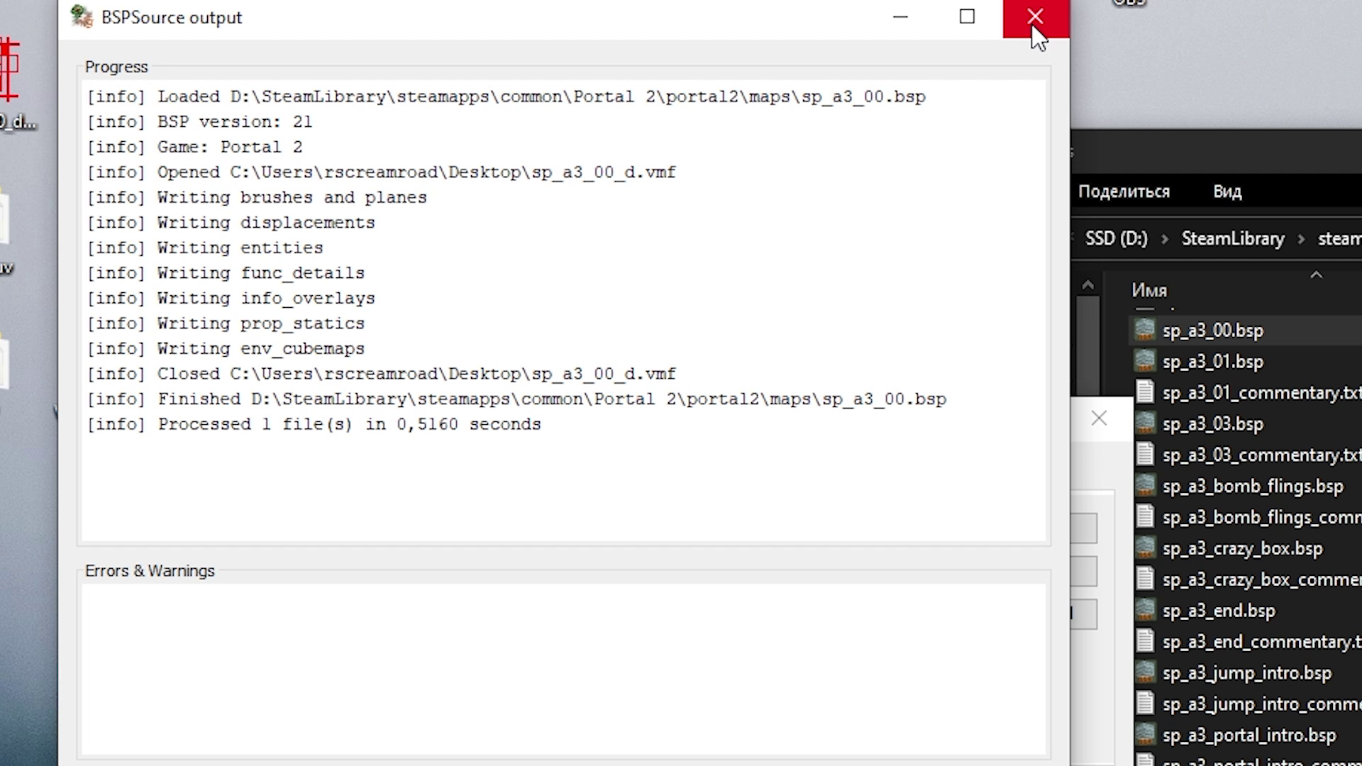The width and height of the screenshot is (1362, 766).
Task: Close the BSPSource output window
Action: coord(1035,18)
